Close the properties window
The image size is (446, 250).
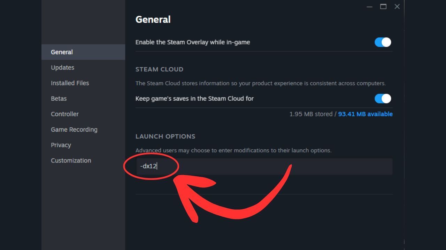click(397, 7)
